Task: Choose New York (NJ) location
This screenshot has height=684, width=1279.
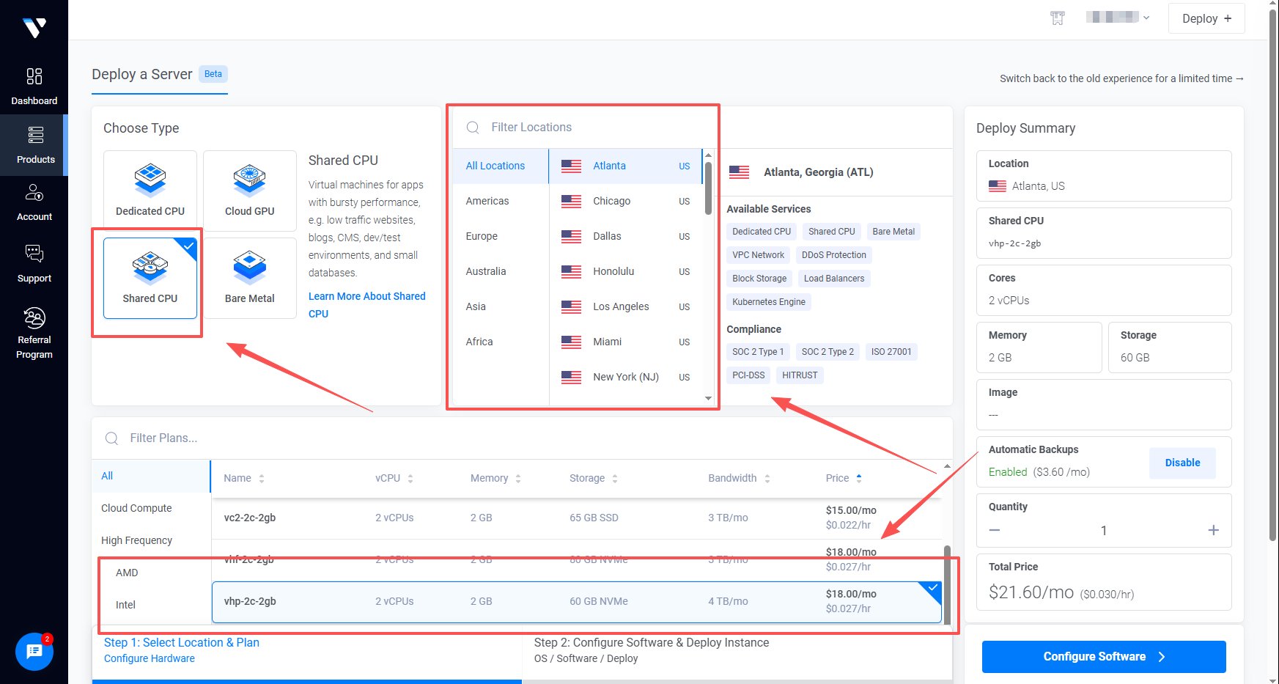Action: (625, 377)
